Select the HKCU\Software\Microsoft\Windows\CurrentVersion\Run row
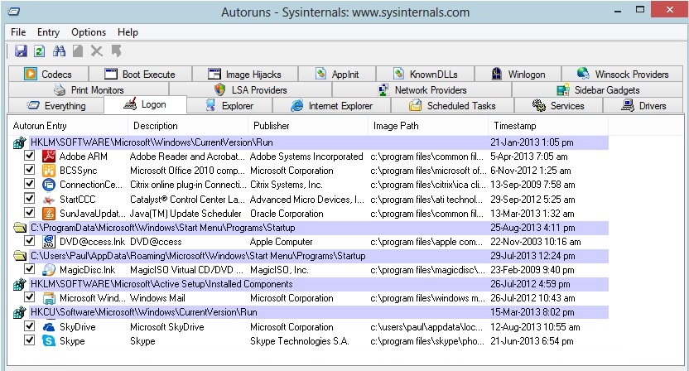The image size is (689, 371). pyautogui.click(x=311, y=312)
